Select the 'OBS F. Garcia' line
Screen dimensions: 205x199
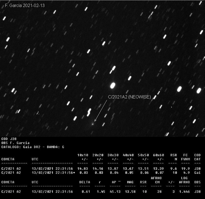[x=16, y=143]
